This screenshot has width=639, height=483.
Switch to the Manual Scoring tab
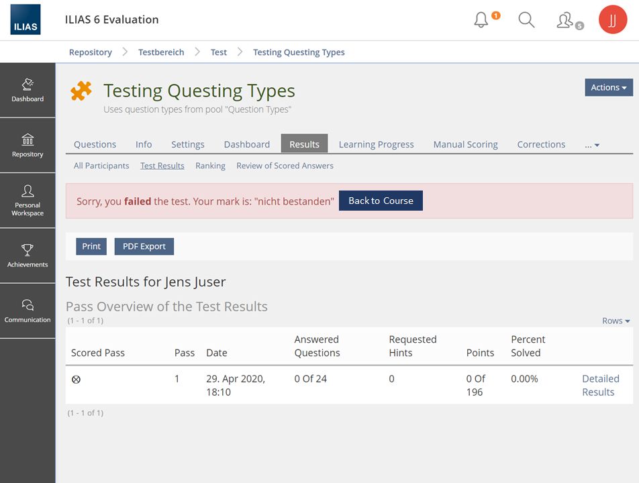465,144
